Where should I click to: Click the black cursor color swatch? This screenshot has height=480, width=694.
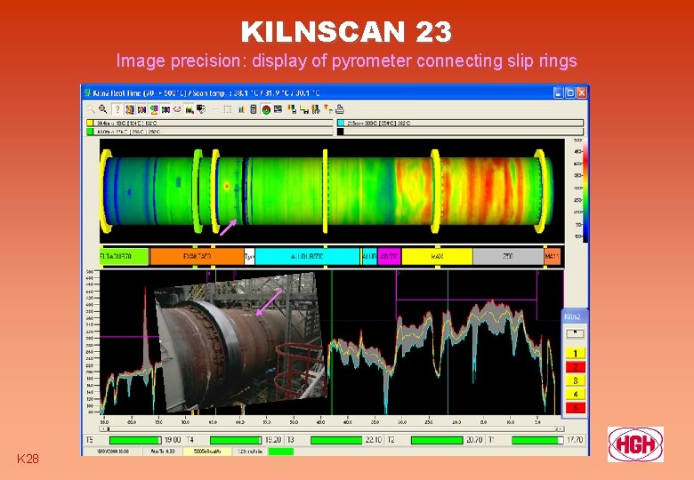341,132
